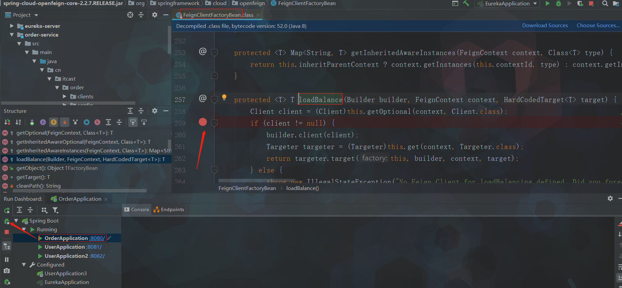622x288 pixels.
Task: Expand the eureka-server module
Action: click(12, 26)
